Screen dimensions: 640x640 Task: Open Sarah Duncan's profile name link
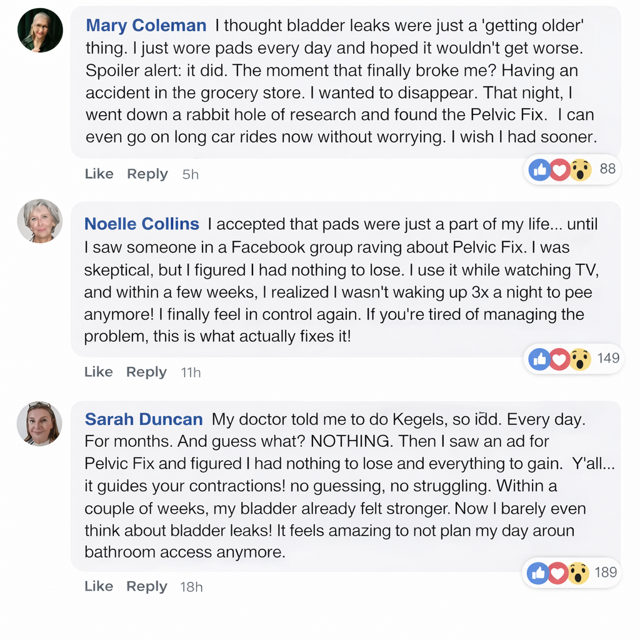(144, 419)
